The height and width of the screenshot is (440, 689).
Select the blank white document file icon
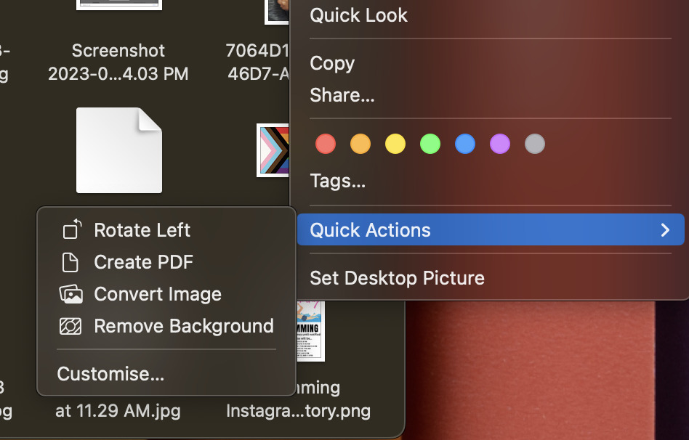point(118,150)
